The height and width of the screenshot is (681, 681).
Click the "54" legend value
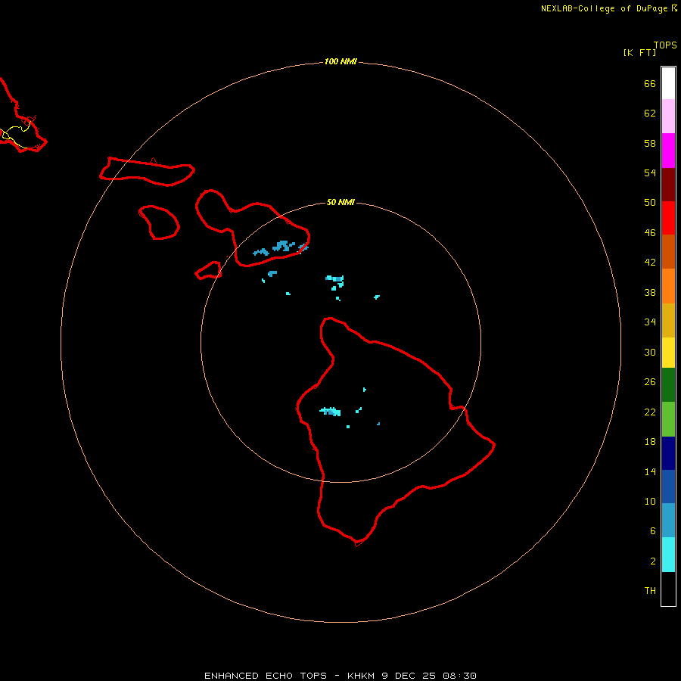(x=650, y=173)
